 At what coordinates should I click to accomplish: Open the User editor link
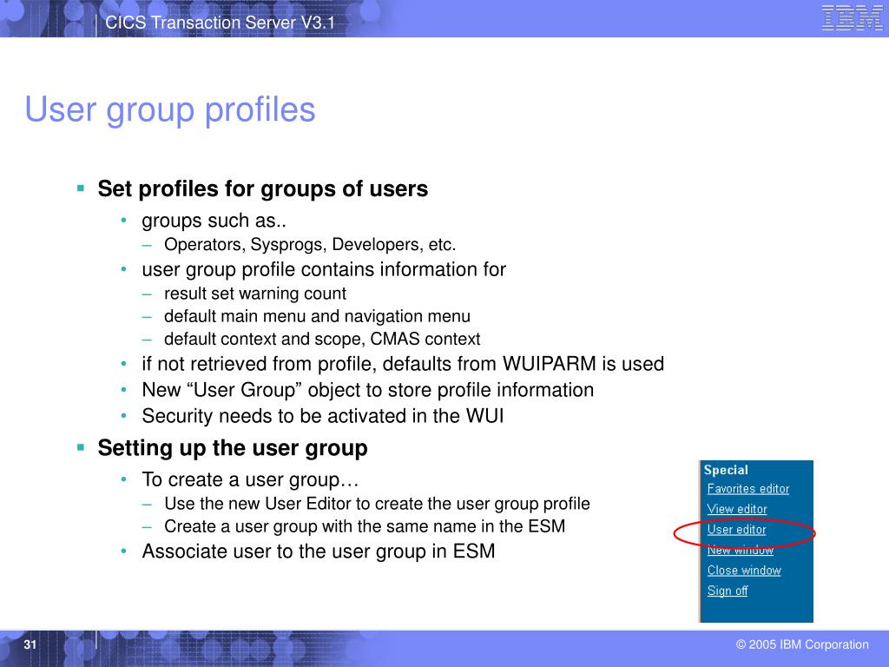[736, 529]
